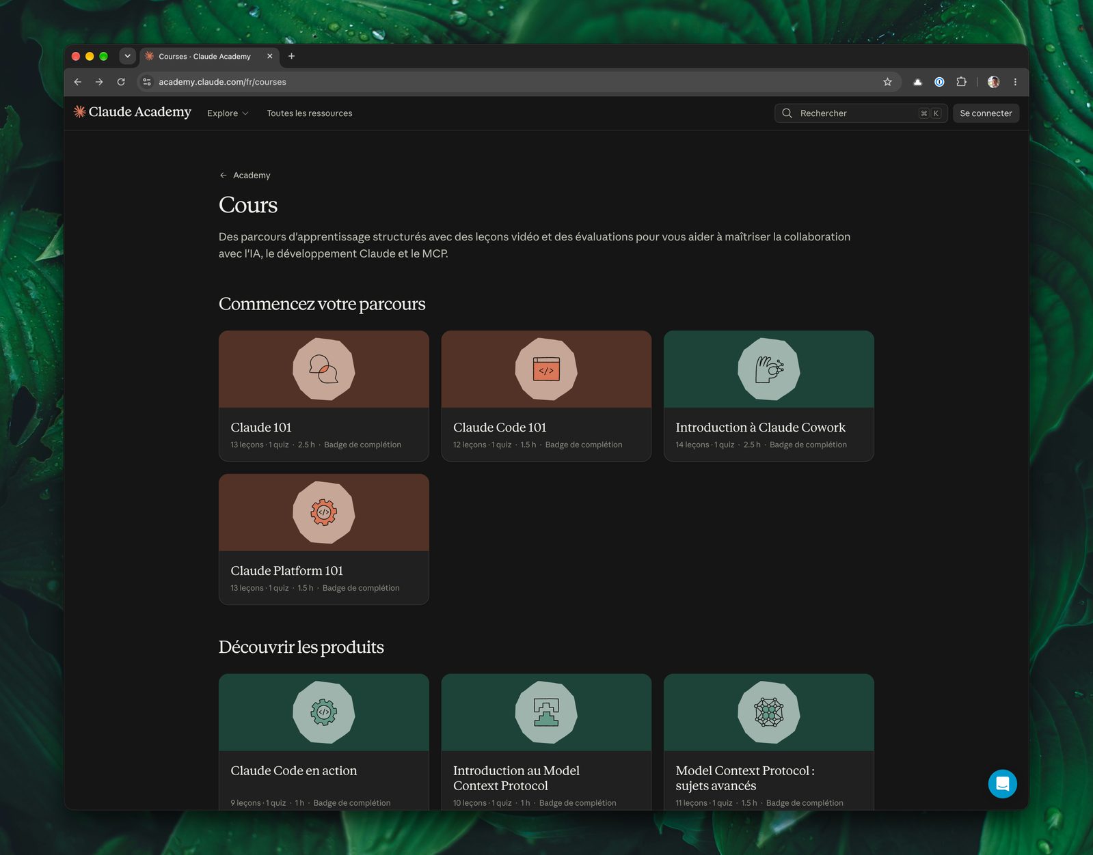Click the Introduction à Claude Cowork hand icon
This screenshot has height=855, width=1093.
click(x=769, y=369)
